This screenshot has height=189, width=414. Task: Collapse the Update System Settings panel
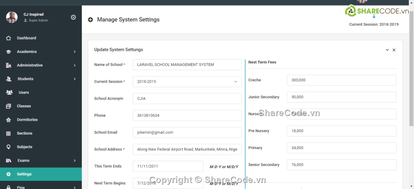387,50
